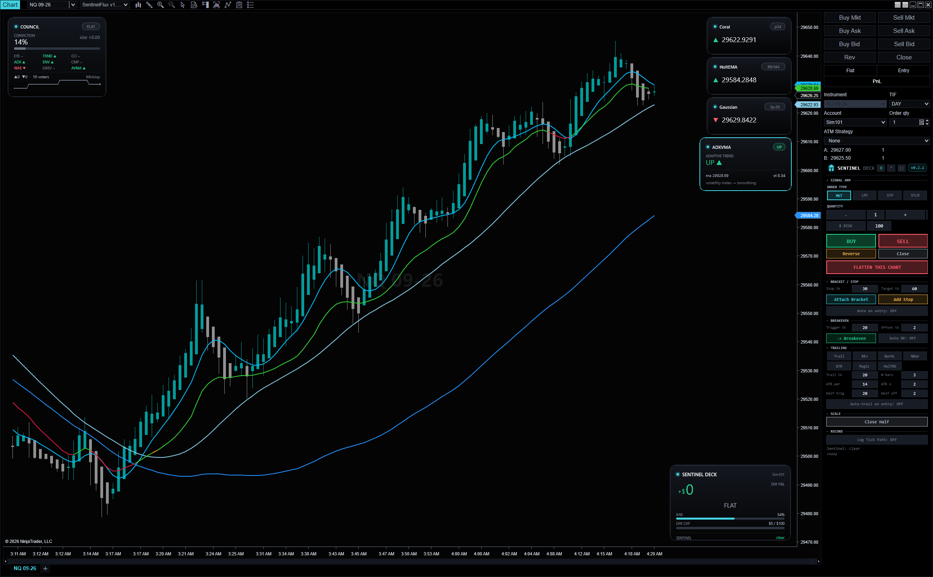Select the NQ 09-26 bottom tab
This screenshot has height=577, width=933.
[25, 569]
